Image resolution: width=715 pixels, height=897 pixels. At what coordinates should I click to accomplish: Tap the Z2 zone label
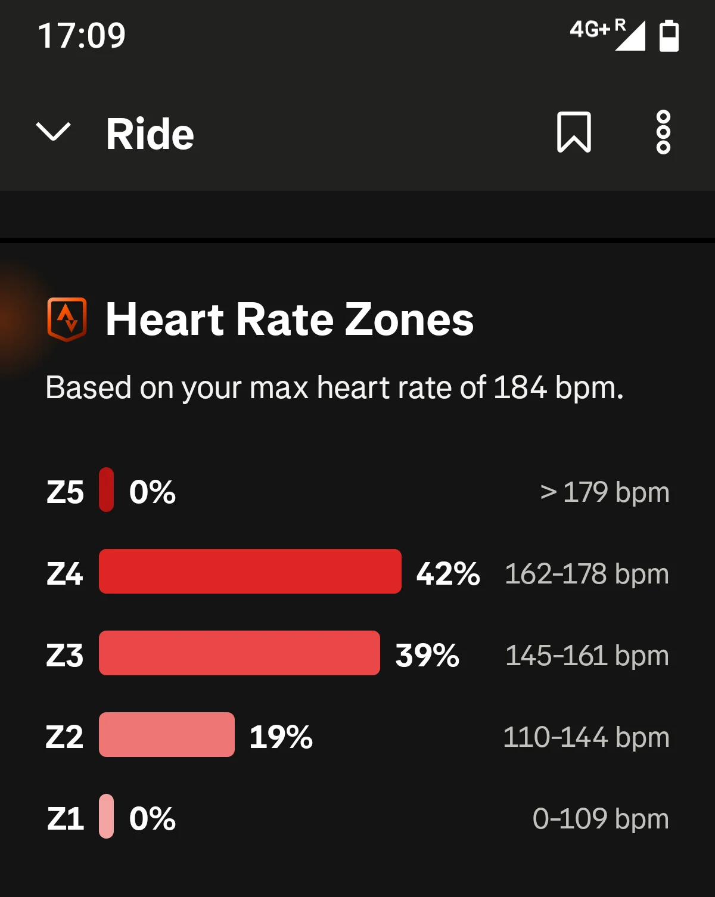tap(64, 737)
